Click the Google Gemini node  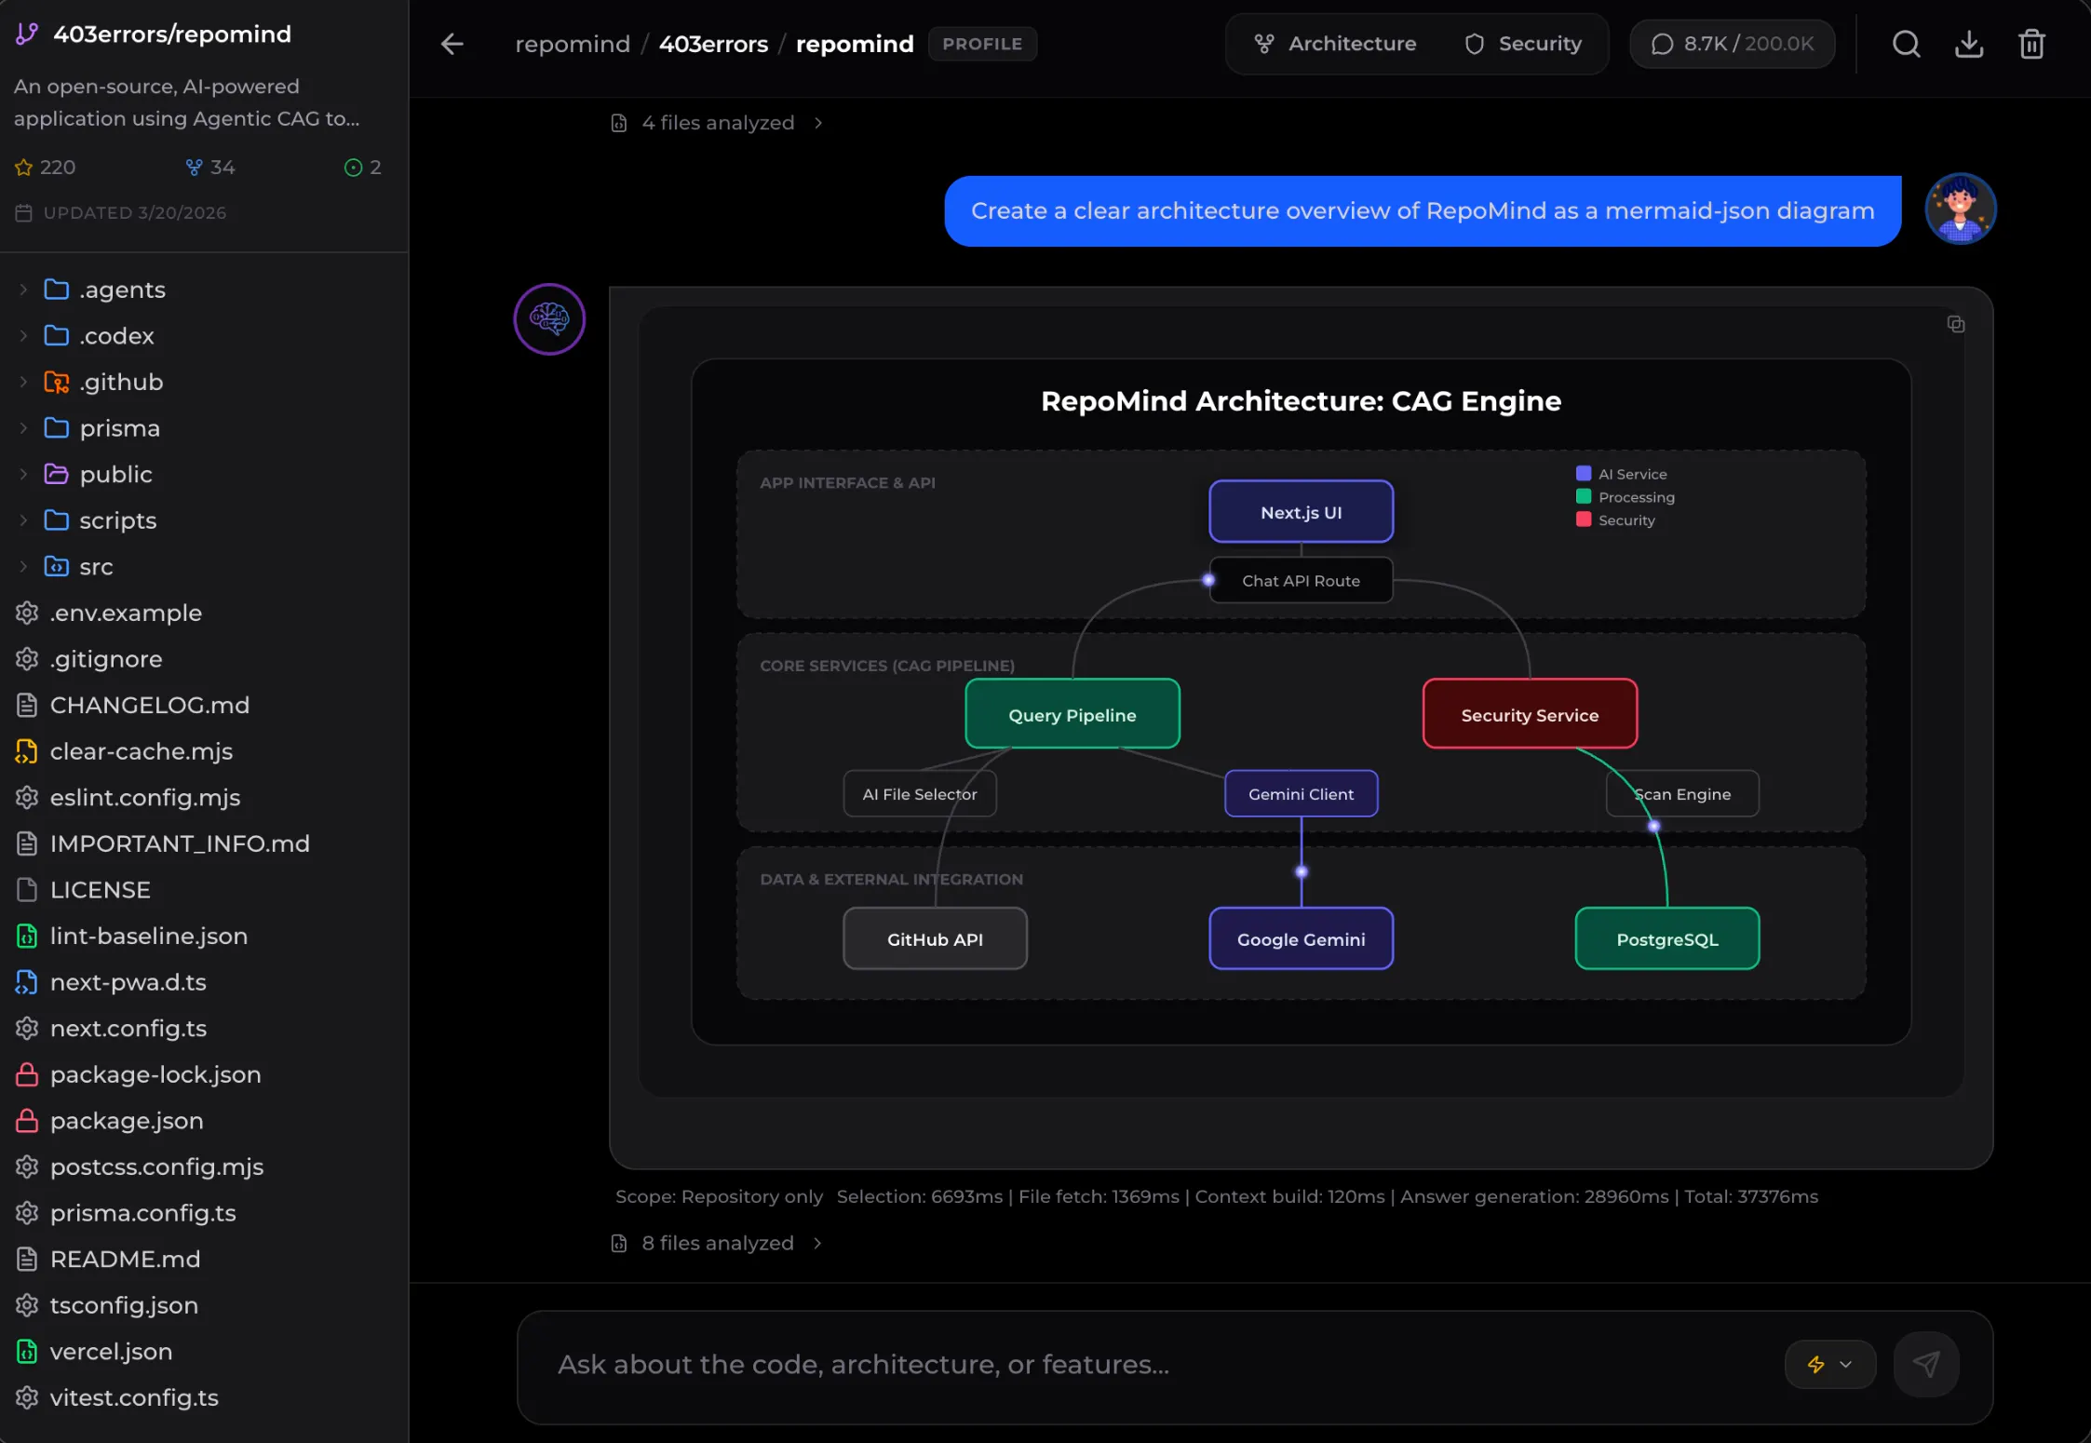tap(1301, 939)
